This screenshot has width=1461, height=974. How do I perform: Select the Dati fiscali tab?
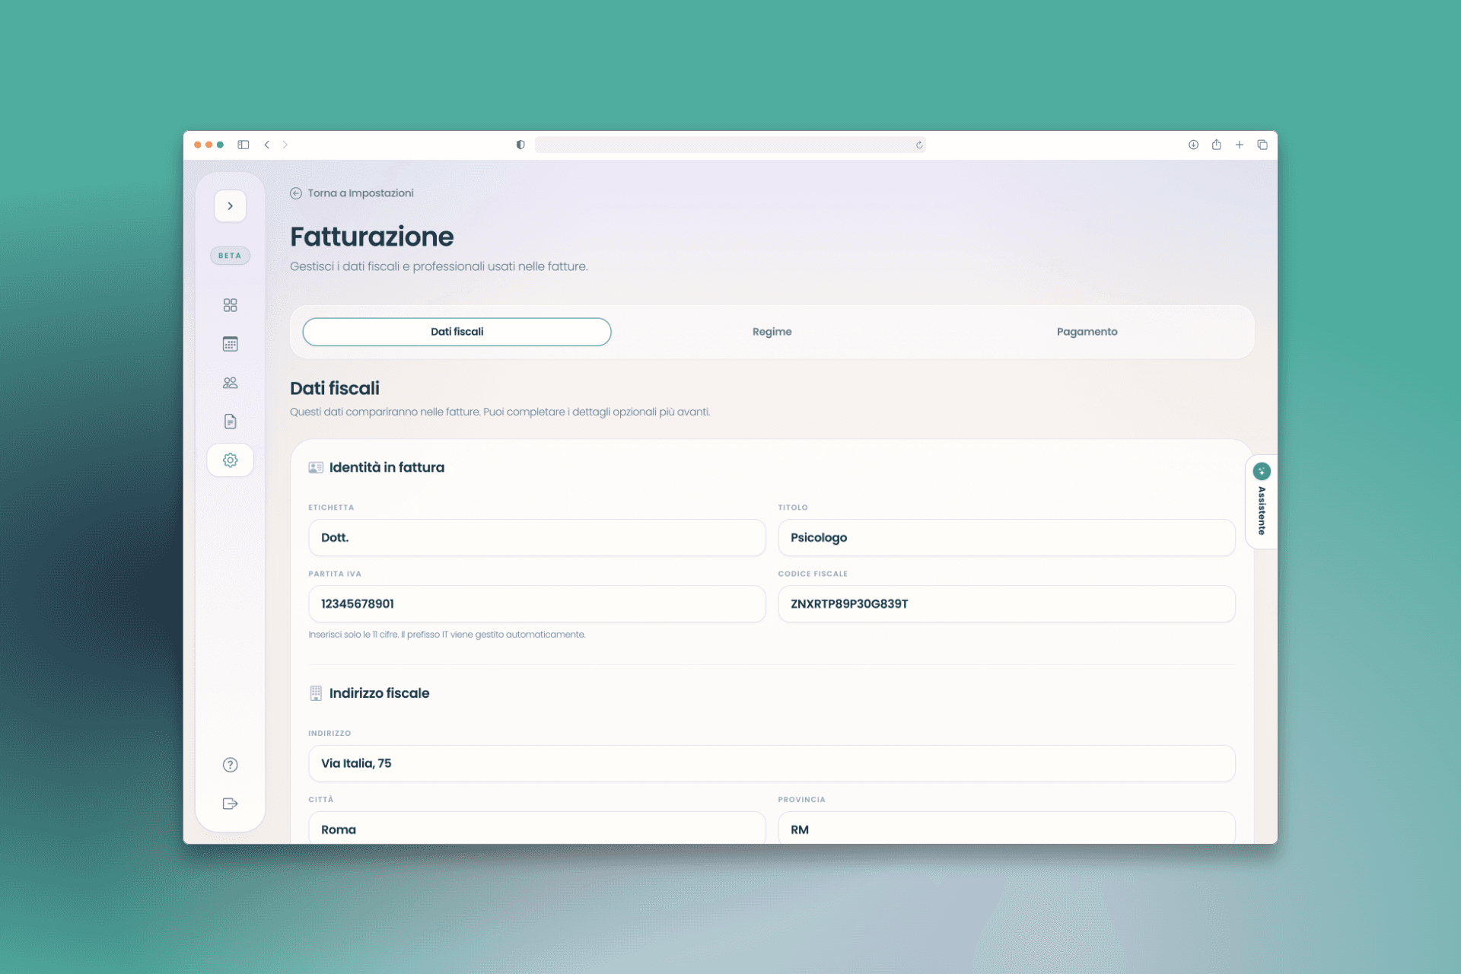point(457,332)
